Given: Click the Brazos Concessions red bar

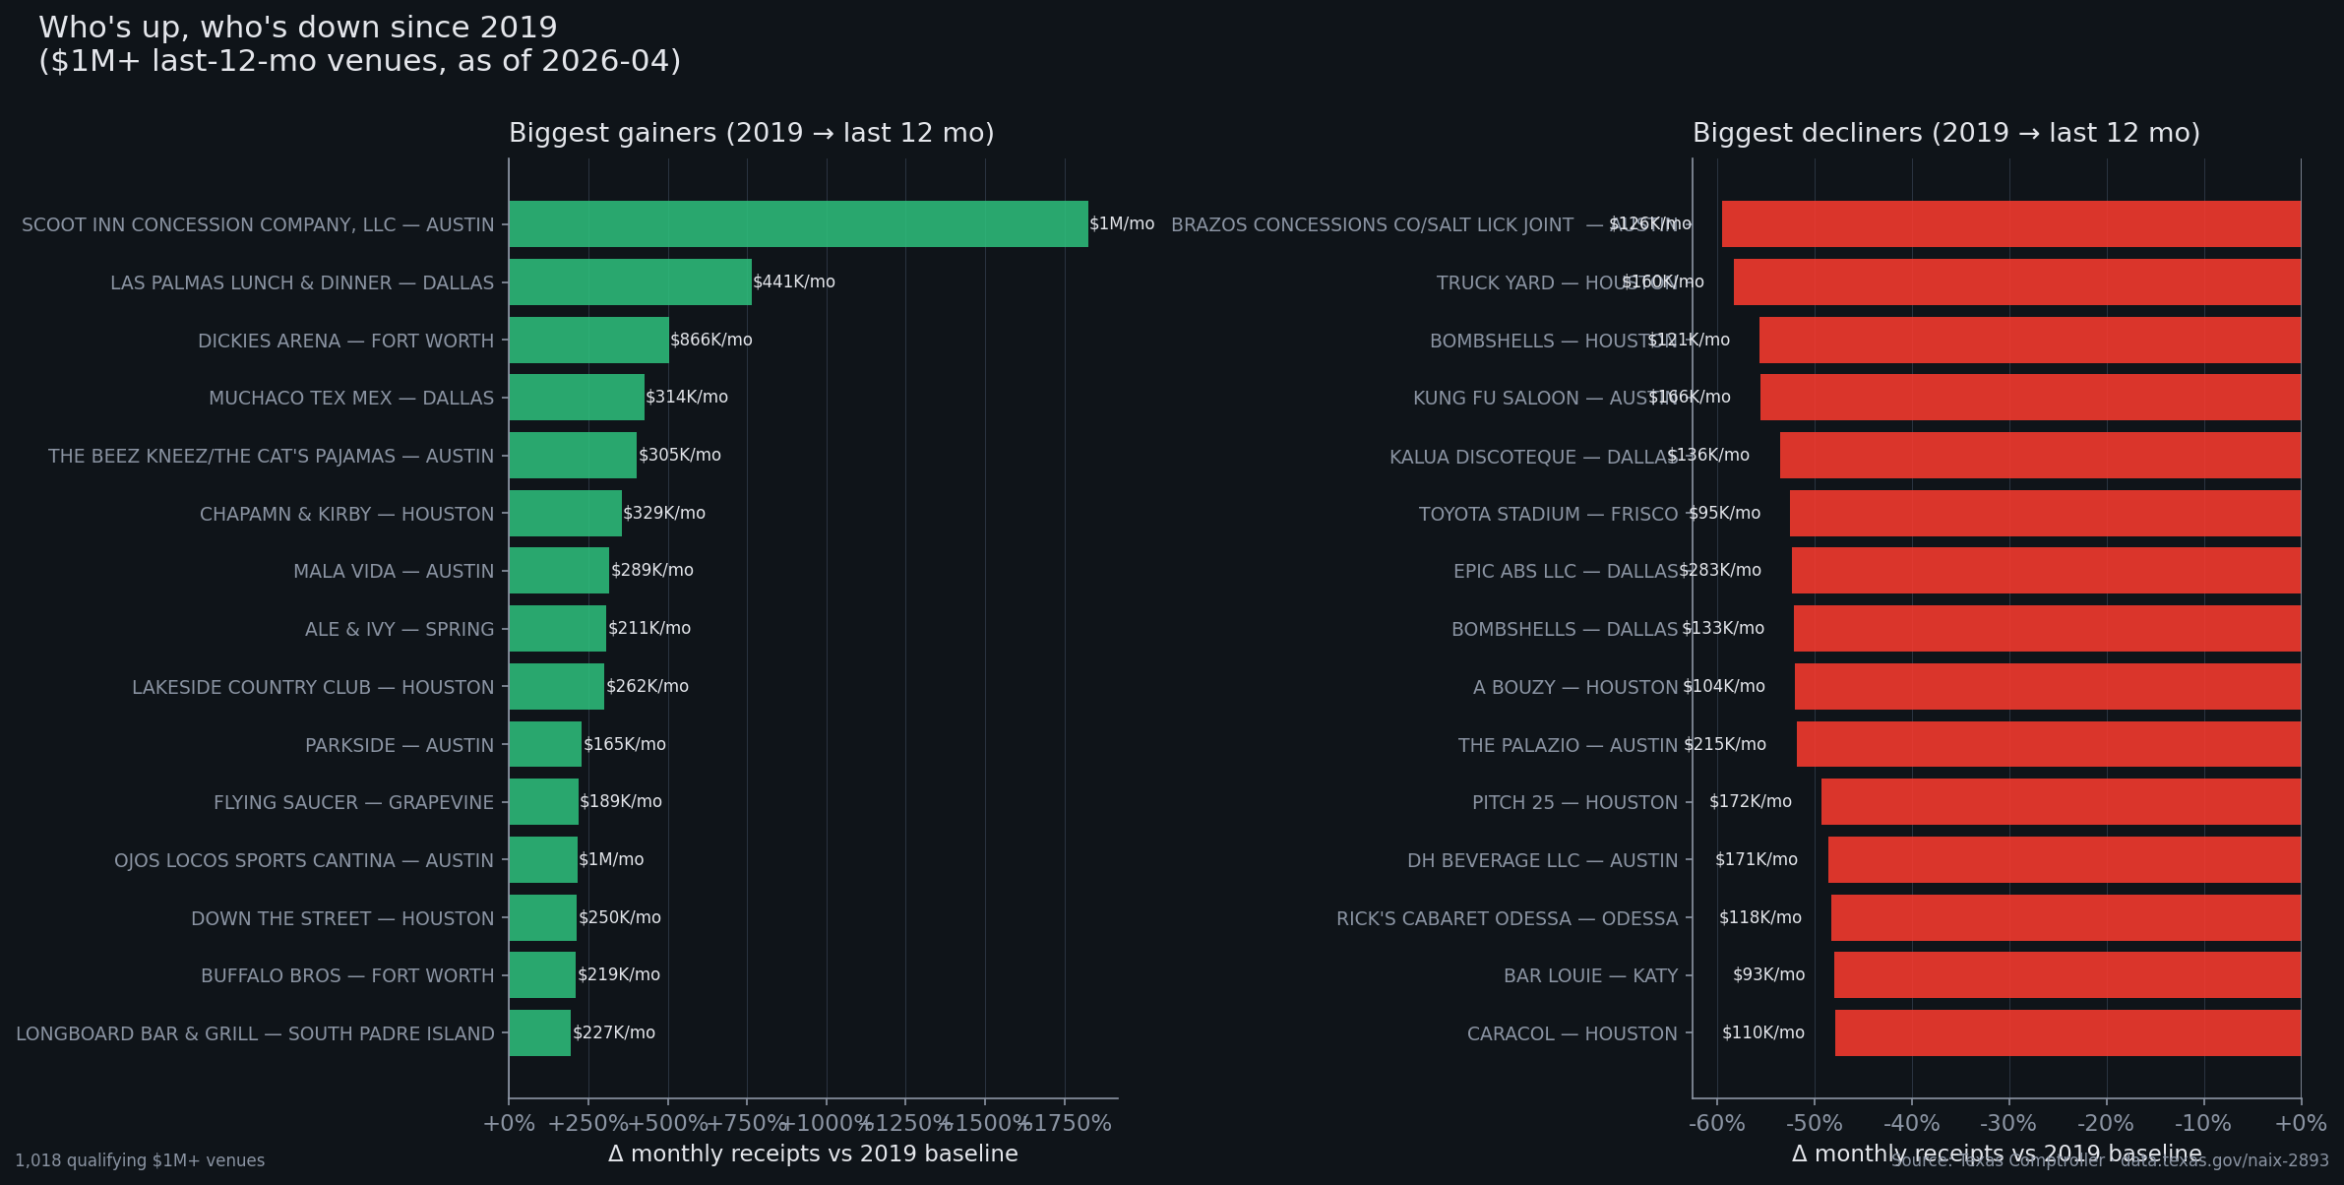Looking at the screenshot, I should [2010, 224].
